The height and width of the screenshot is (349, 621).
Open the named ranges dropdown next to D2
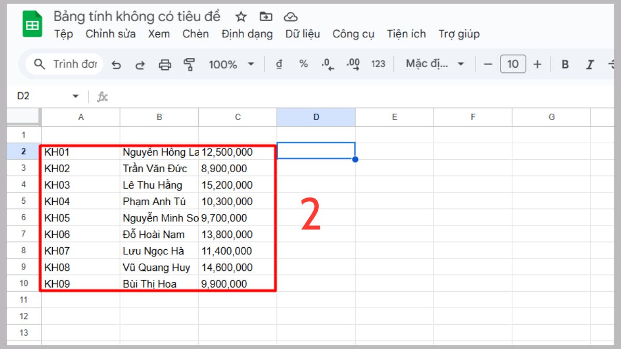(x=74, y=96)
